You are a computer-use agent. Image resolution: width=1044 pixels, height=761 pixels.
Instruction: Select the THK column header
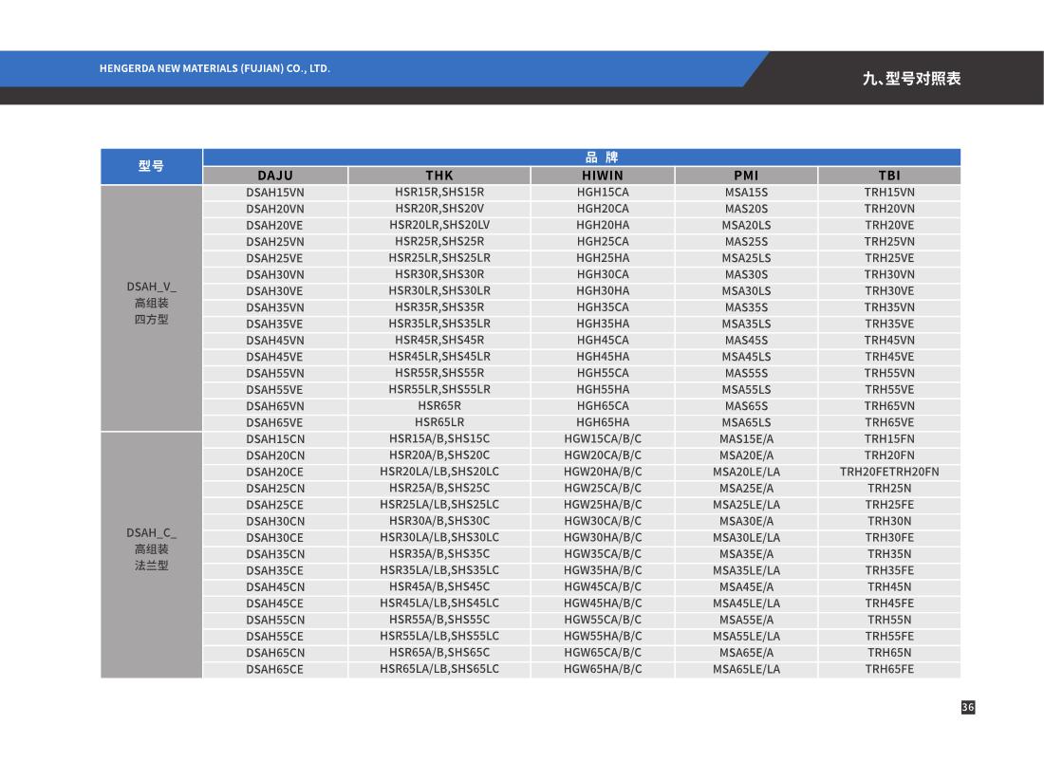pos(439,176)
